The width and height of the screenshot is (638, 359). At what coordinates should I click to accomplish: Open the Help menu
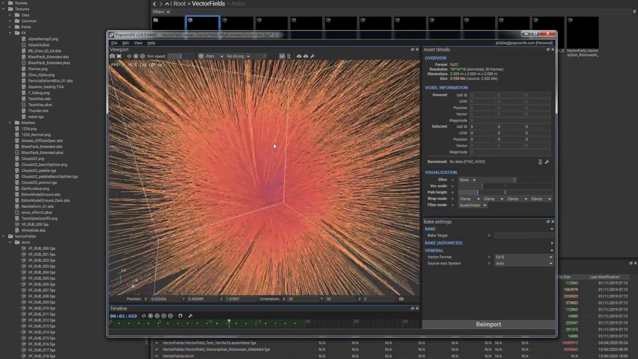click(151, 43)
